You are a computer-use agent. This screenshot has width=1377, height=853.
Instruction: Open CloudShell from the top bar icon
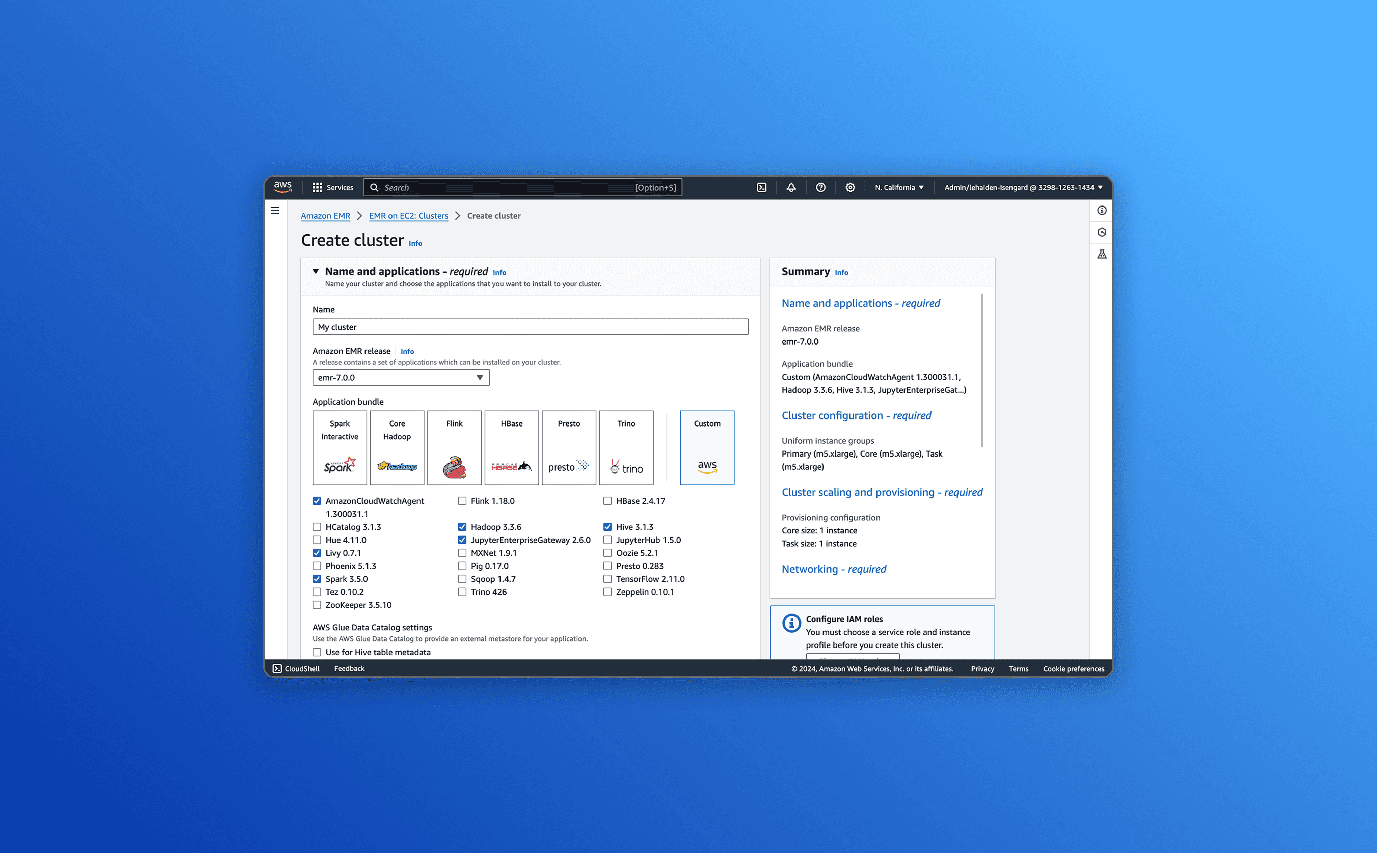(761, 187)
